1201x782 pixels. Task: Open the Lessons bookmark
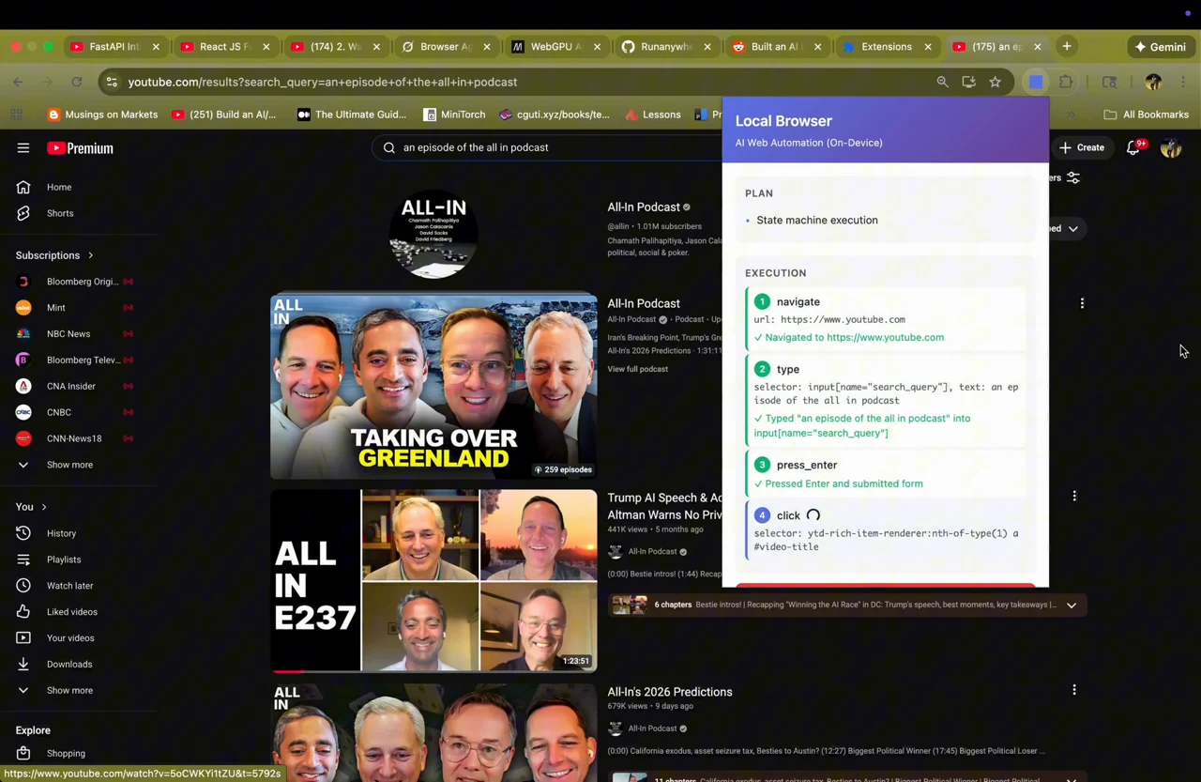tap(652, 115)
